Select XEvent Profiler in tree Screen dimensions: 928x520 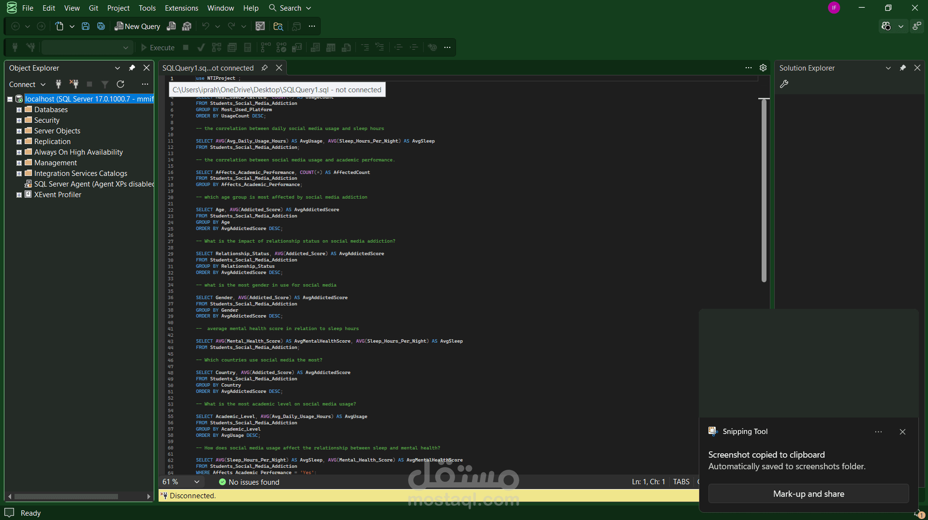(58, 195)
